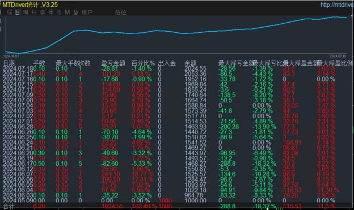Click the profit amount 190.50
This screenshot has height=210, width=354.
point(111,179)
